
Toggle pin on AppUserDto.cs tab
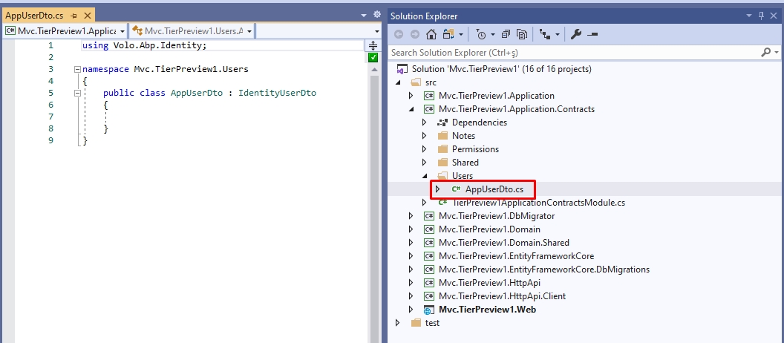(74, 16)
